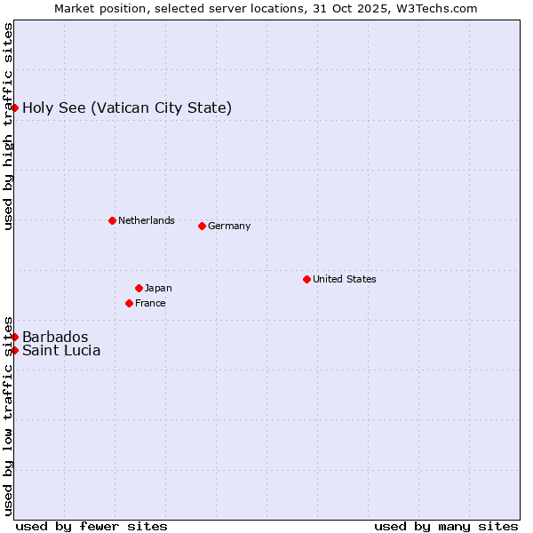
Task: Click the Holy See (Vatican City State) label
Action: coord(127,108)
